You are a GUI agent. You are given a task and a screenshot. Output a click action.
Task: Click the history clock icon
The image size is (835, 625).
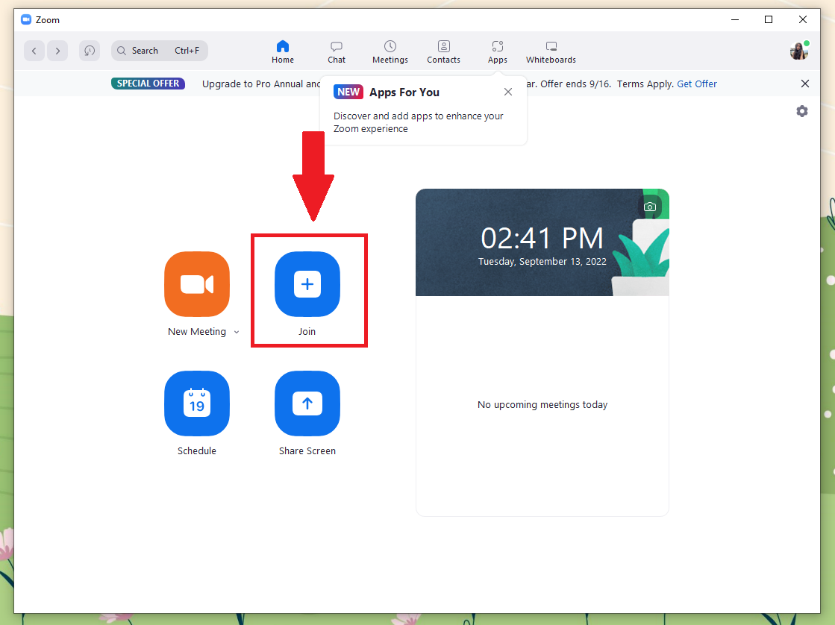[x=90, y=51]
